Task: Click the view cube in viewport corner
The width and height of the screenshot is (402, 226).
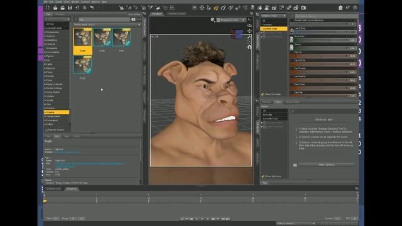Action: pyautogui.click(x=237, y=35)
